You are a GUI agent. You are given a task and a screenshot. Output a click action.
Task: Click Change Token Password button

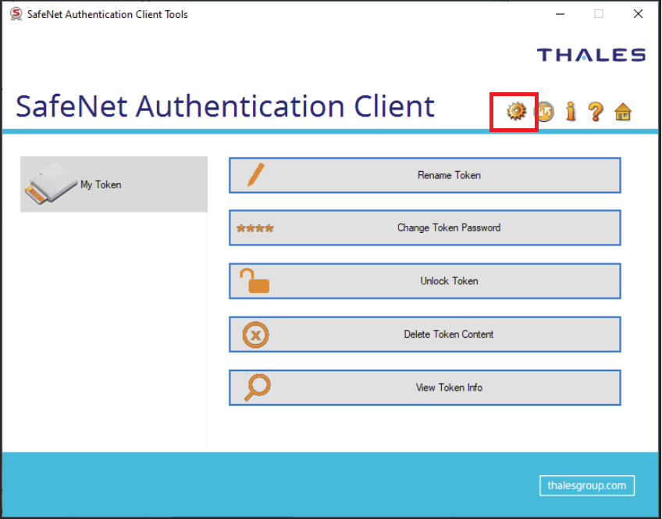click(425, 227)
